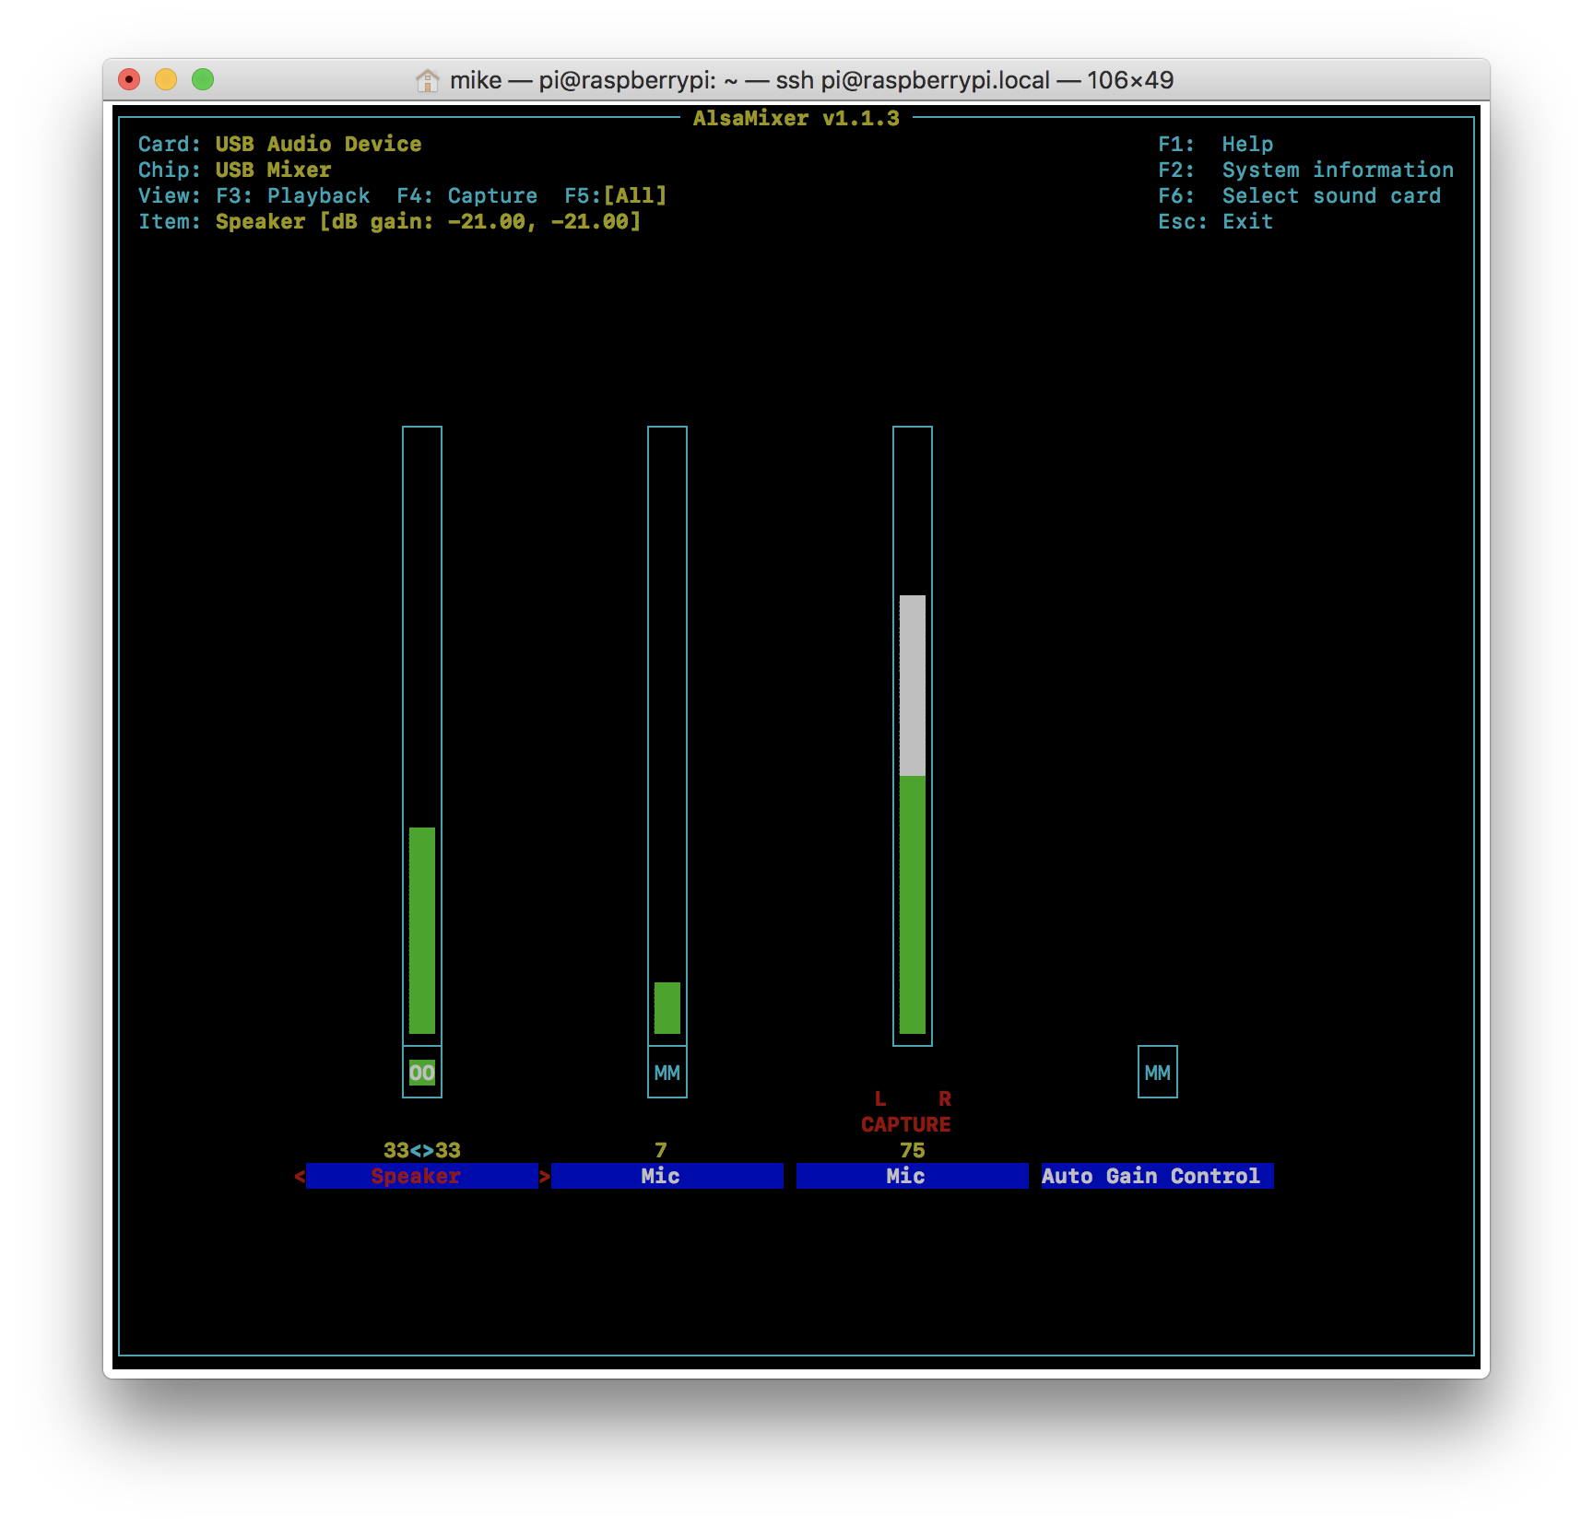Viewport: 1593px width, 1526px height.
Task: Toggle the playback Mic mute box MM
Action: pyautogui.click(x=667, y=1073)
